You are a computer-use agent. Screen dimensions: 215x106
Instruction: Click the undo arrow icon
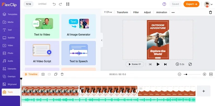[x=54, y=4]
